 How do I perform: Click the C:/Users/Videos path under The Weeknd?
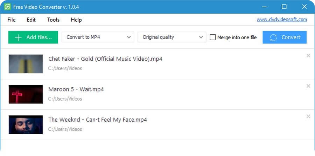[65, 129]
